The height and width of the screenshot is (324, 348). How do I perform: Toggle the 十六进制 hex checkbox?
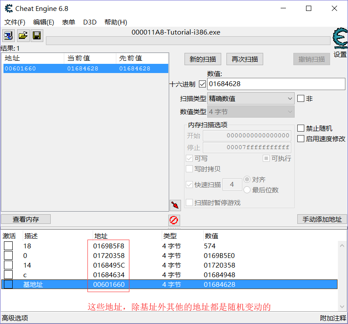202,84
